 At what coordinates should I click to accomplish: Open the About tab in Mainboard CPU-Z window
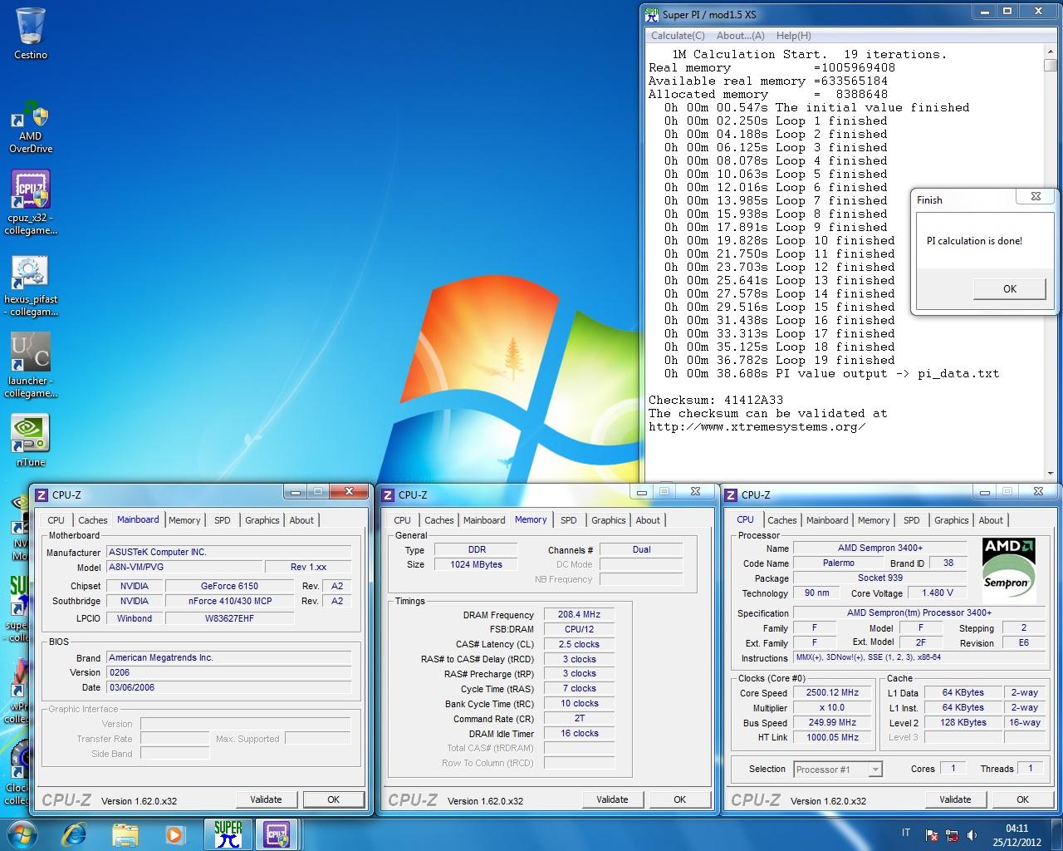301,520
